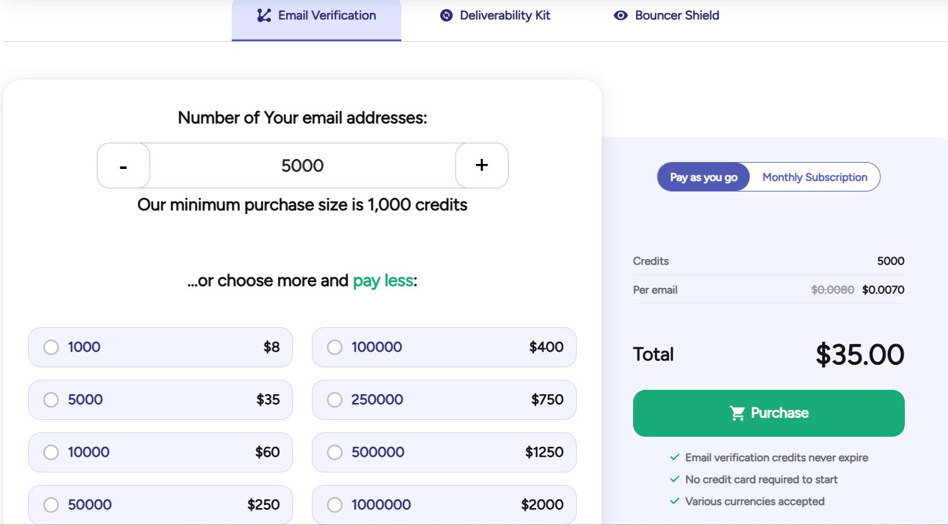Click the Deliverability Kit circular icon
This screenshot has width=948, height=525.
pyautogui.click(x=445, y=15)
